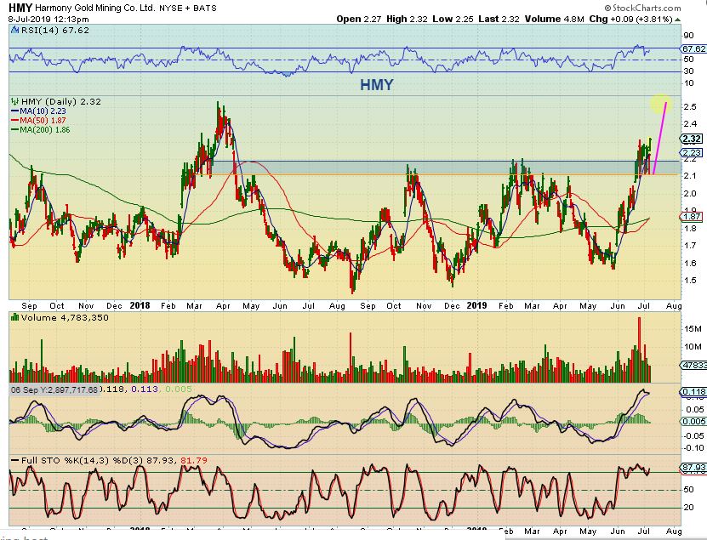The width and height of the screenshot is (707, 540).
Task: Click the green MA(200) legend line
Action: coord(14,130)
